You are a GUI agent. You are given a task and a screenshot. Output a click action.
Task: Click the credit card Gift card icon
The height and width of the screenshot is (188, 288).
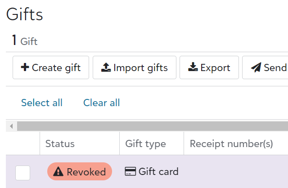[x=130, y=171]
